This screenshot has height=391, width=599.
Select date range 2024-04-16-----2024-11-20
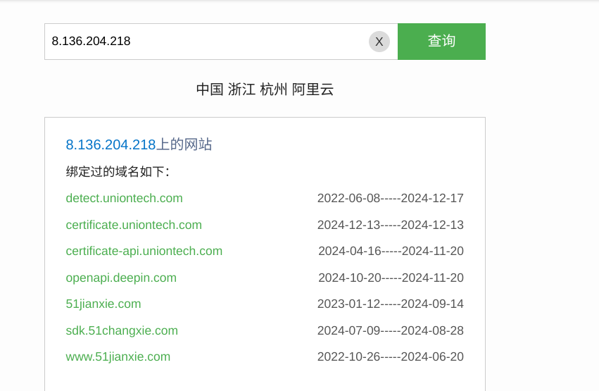pyautogui.click(x=391, y=251)
